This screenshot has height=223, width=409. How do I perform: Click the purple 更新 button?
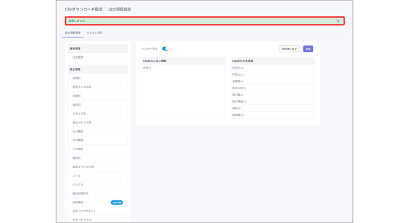pos(308,49)
